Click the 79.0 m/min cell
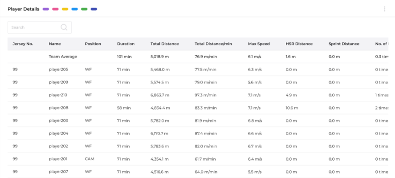The width and height of the screenshot is (395, 178). click(x=206, y=82)
